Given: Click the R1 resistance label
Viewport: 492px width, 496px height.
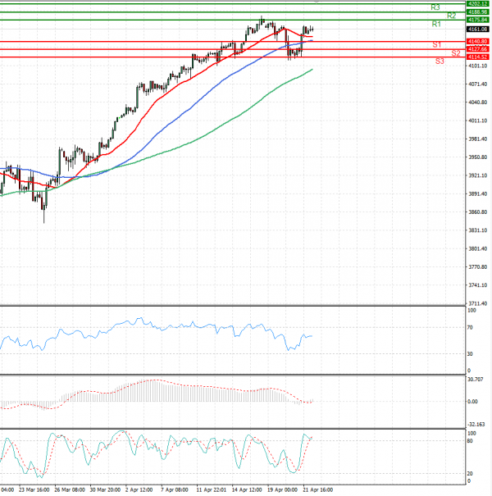Looking at the screenshot, I should tap(436, 24).
